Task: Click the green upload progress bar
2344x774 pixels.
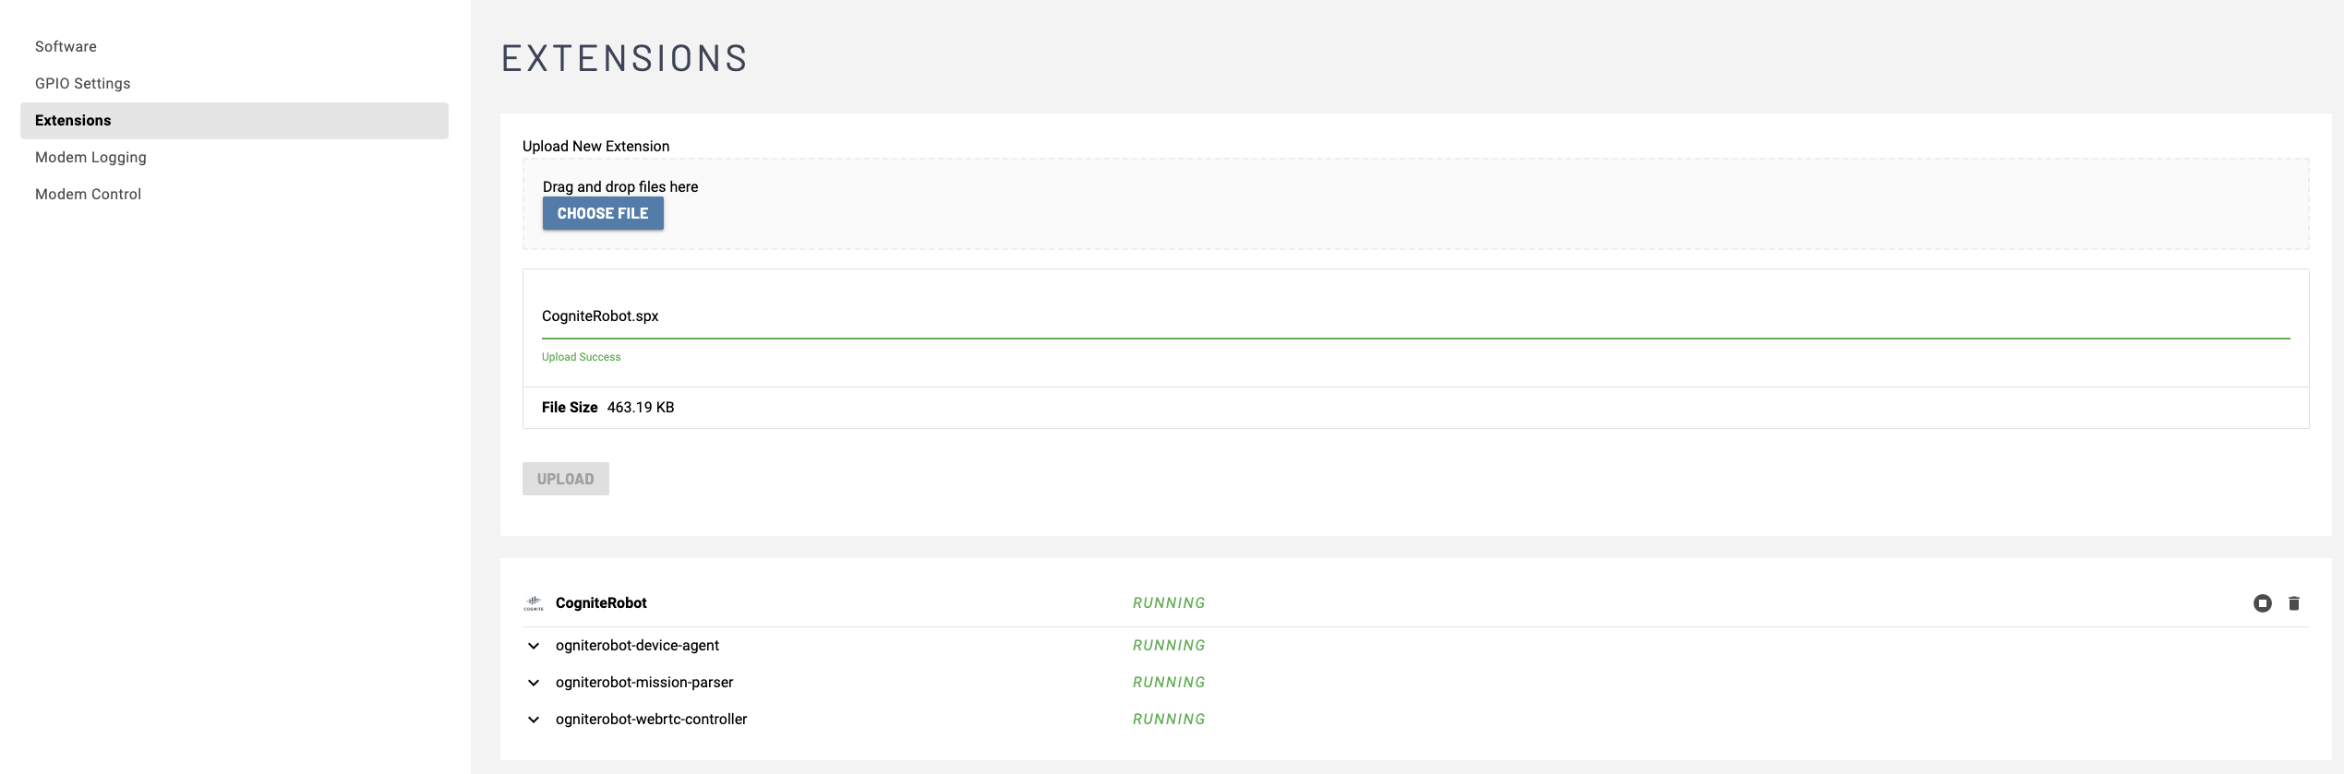Action: (1415, 339)
